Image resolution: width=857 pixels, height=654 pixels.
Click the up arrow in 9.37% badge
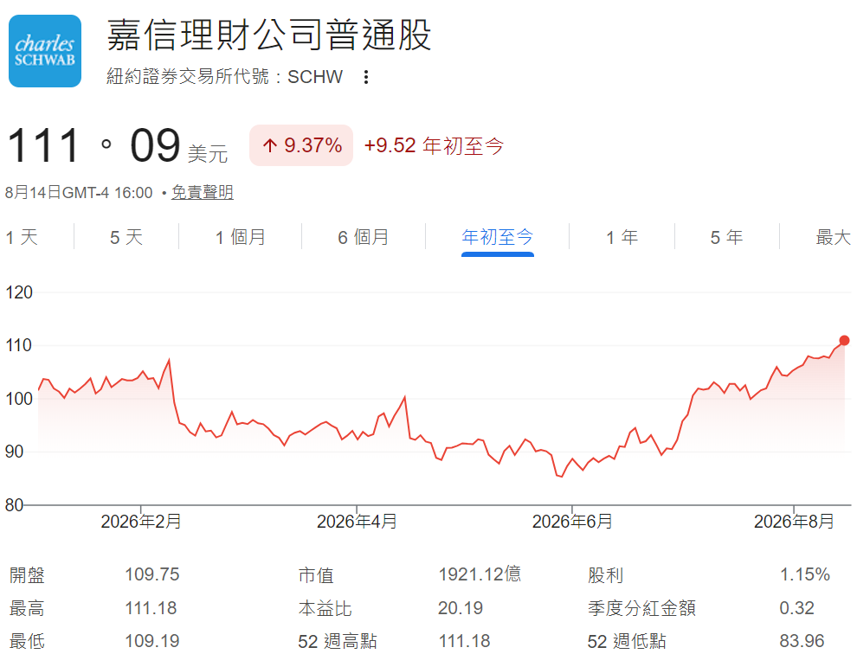tap(269, 145)
